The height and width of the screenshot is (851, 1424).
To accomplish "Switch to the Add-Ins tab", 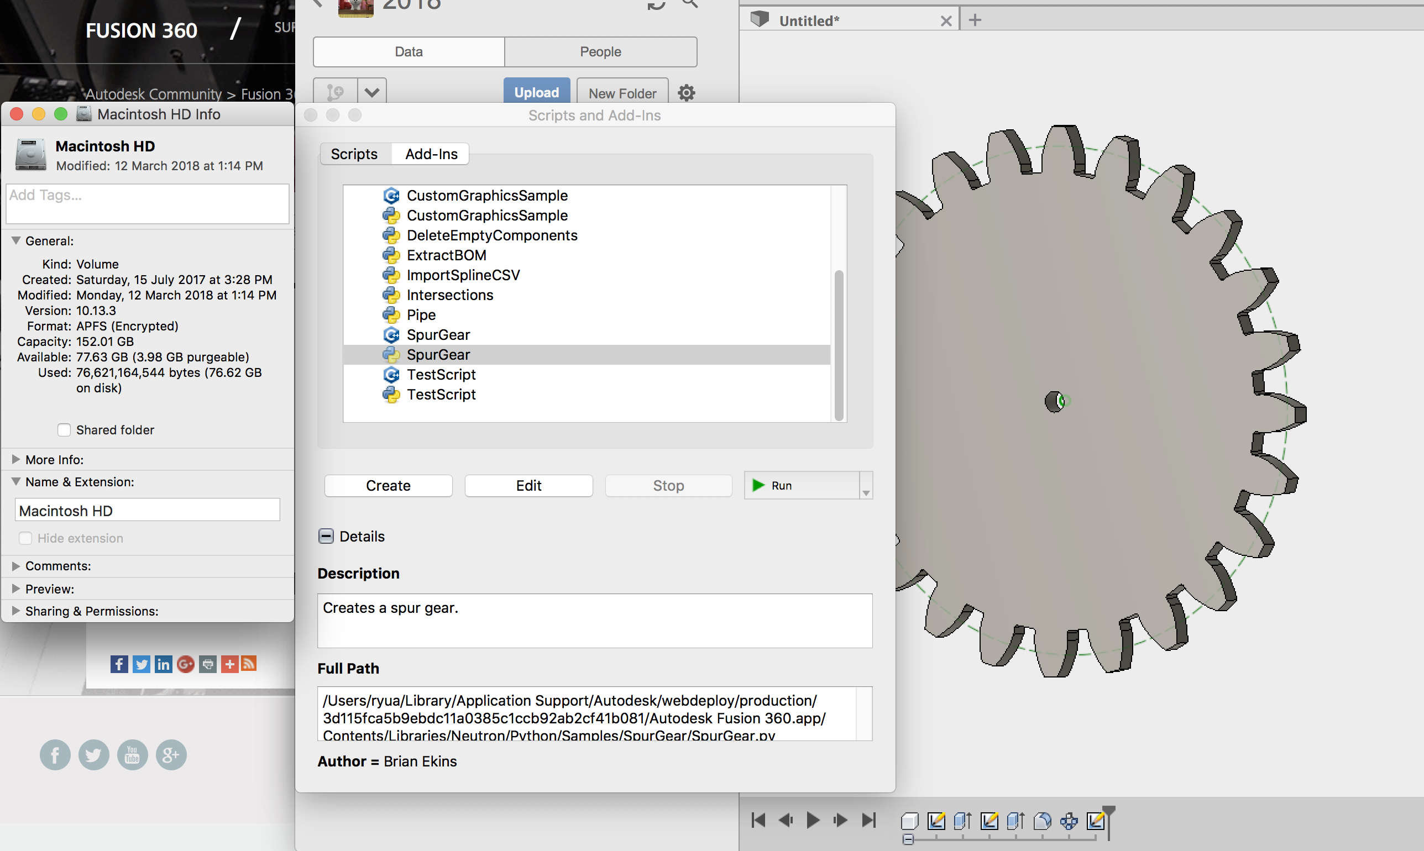I will (x=431, y=154).
